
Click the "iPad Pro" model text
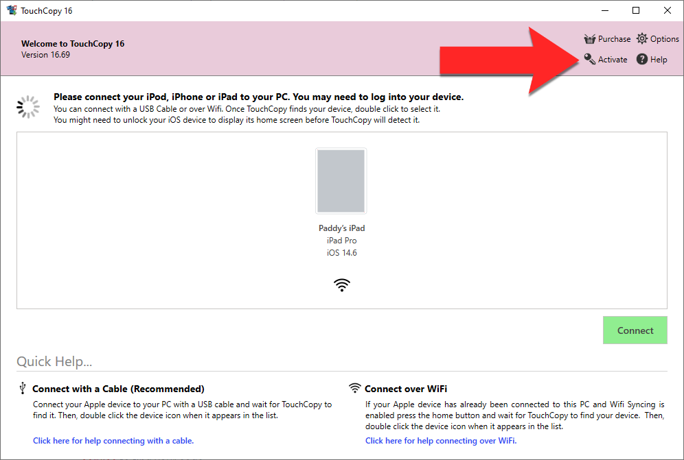pyautogui.click(x=341, y=241)
